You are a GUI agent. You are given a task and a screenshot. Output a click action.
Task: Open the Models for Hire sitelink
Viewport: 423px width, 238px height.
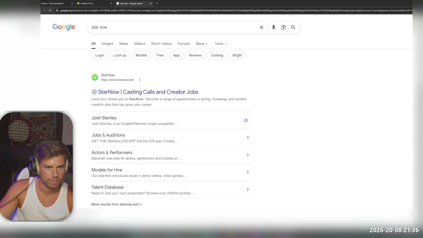[107, 170]
